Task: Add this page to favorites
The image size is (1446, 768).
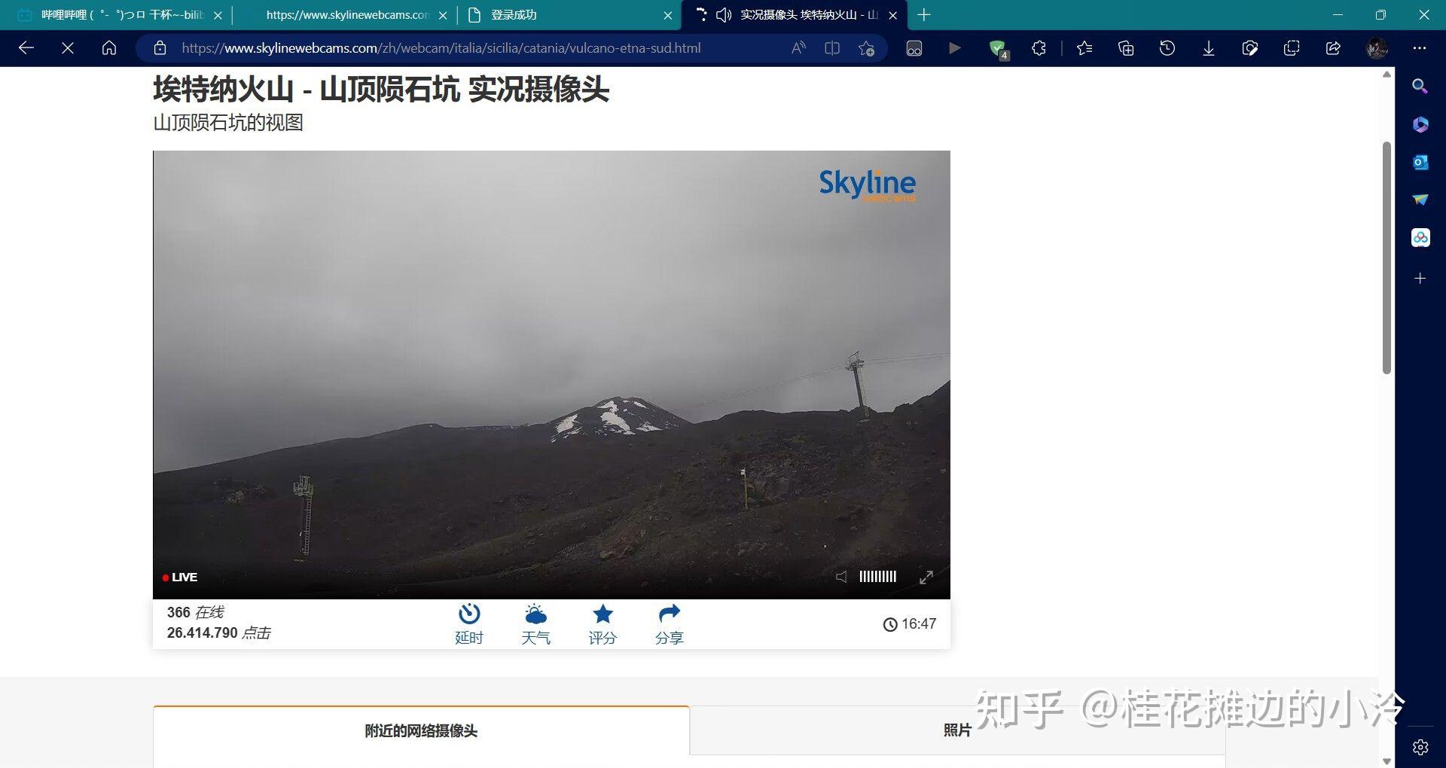Action: (866, 48)
